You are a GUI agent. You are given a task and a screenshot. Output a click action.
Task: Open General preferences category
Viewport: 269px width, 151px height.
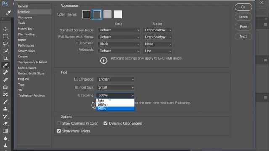34,6
